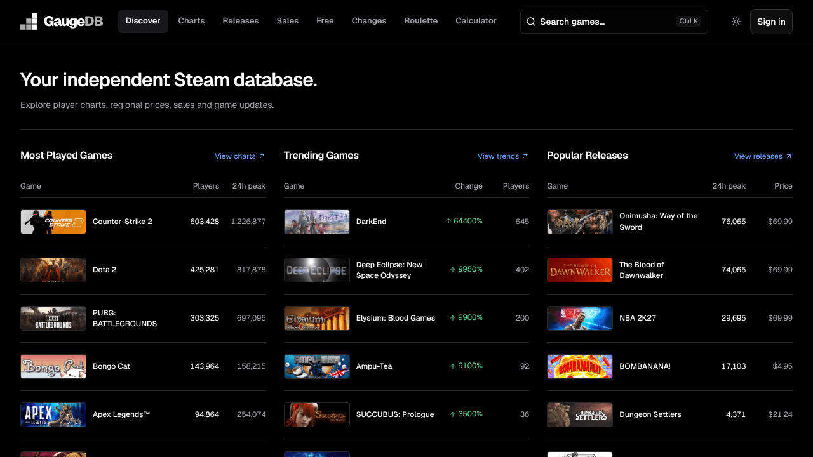
Task: Open the Elysium: Blood Games thumbnail
Action: click(x=317, y=318)
